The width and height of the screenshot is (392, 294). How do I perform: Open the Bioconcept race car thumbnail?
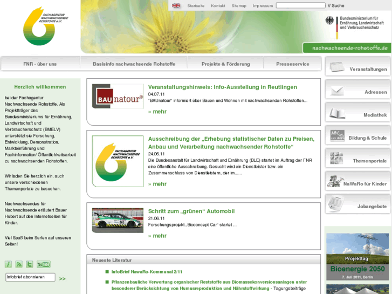click(118, 220)
